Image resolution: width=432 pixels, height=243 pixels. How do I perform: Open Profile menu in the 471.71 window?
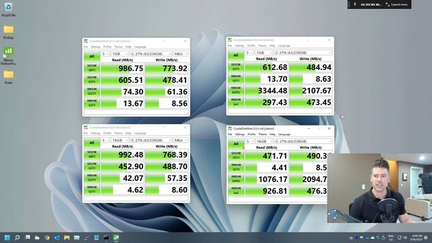pyautogui.click(x=252, y=134)
